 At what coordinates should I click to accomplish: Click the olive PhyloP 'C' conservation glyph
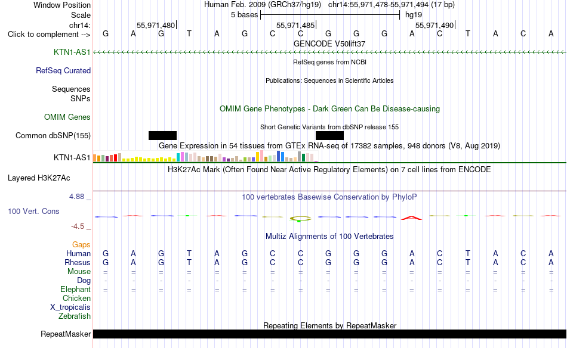click(x=300, y=219)
